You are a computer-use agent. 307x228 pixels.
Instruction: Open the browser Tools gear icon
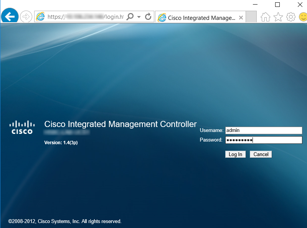pos(291,17)
